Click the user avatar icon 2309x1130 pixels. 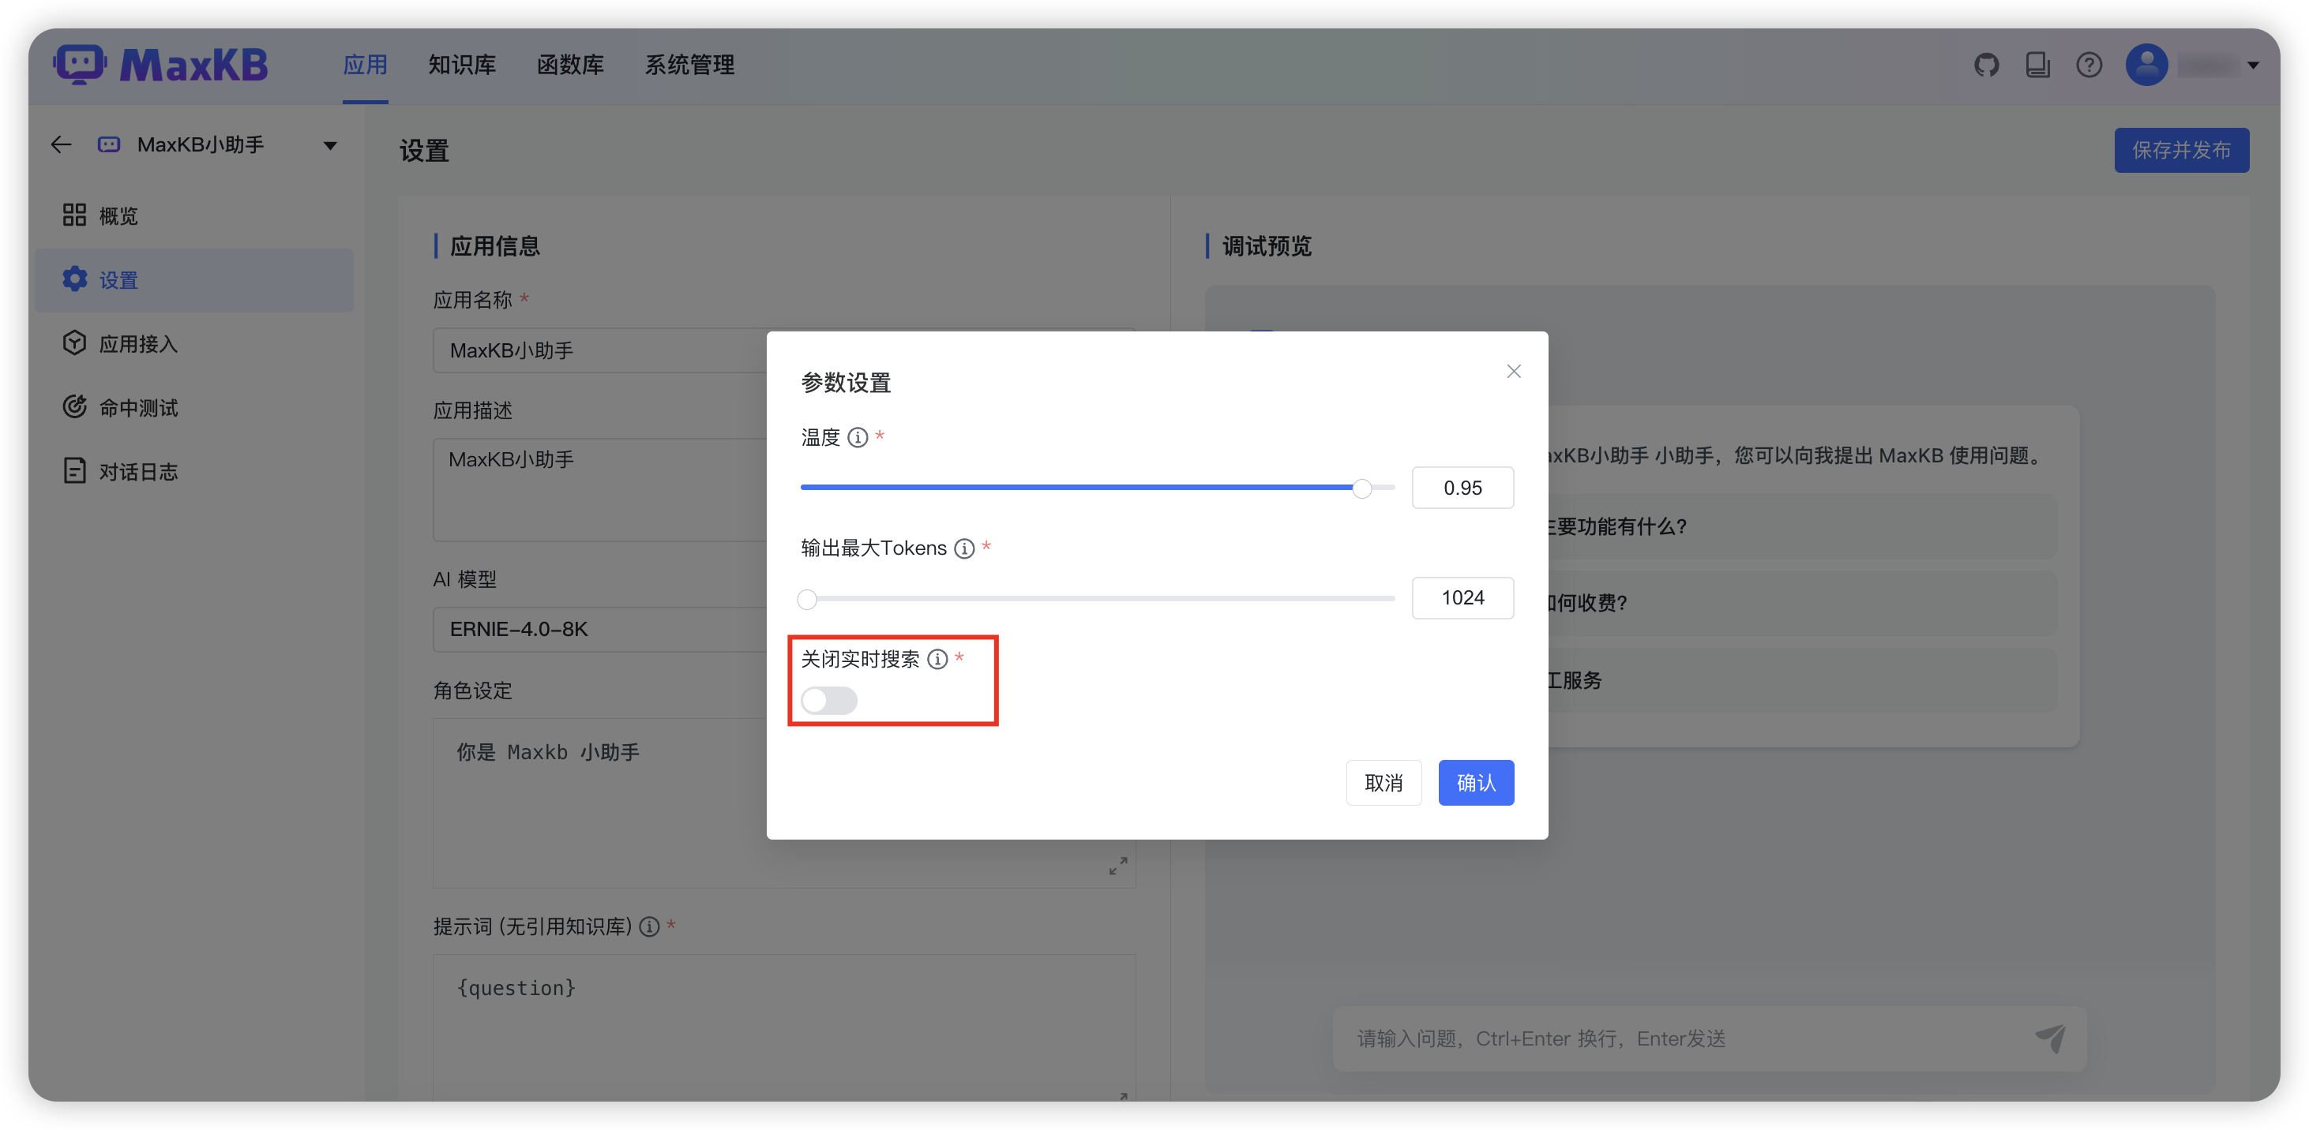coord(2146,65)
